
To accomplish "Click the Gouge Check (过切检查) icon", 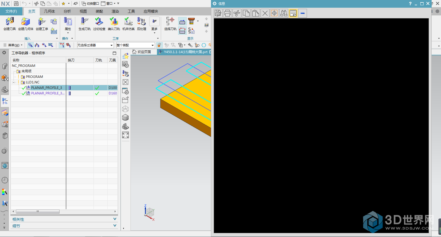I will (99, 22).
